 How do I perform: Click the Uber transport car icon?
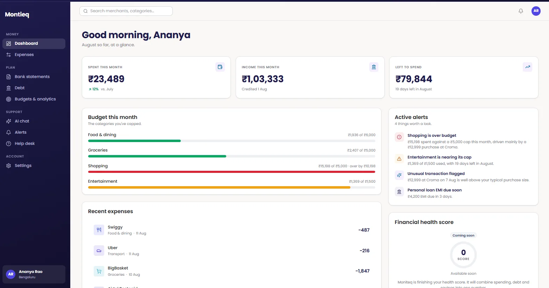click(x=99, y=251)
